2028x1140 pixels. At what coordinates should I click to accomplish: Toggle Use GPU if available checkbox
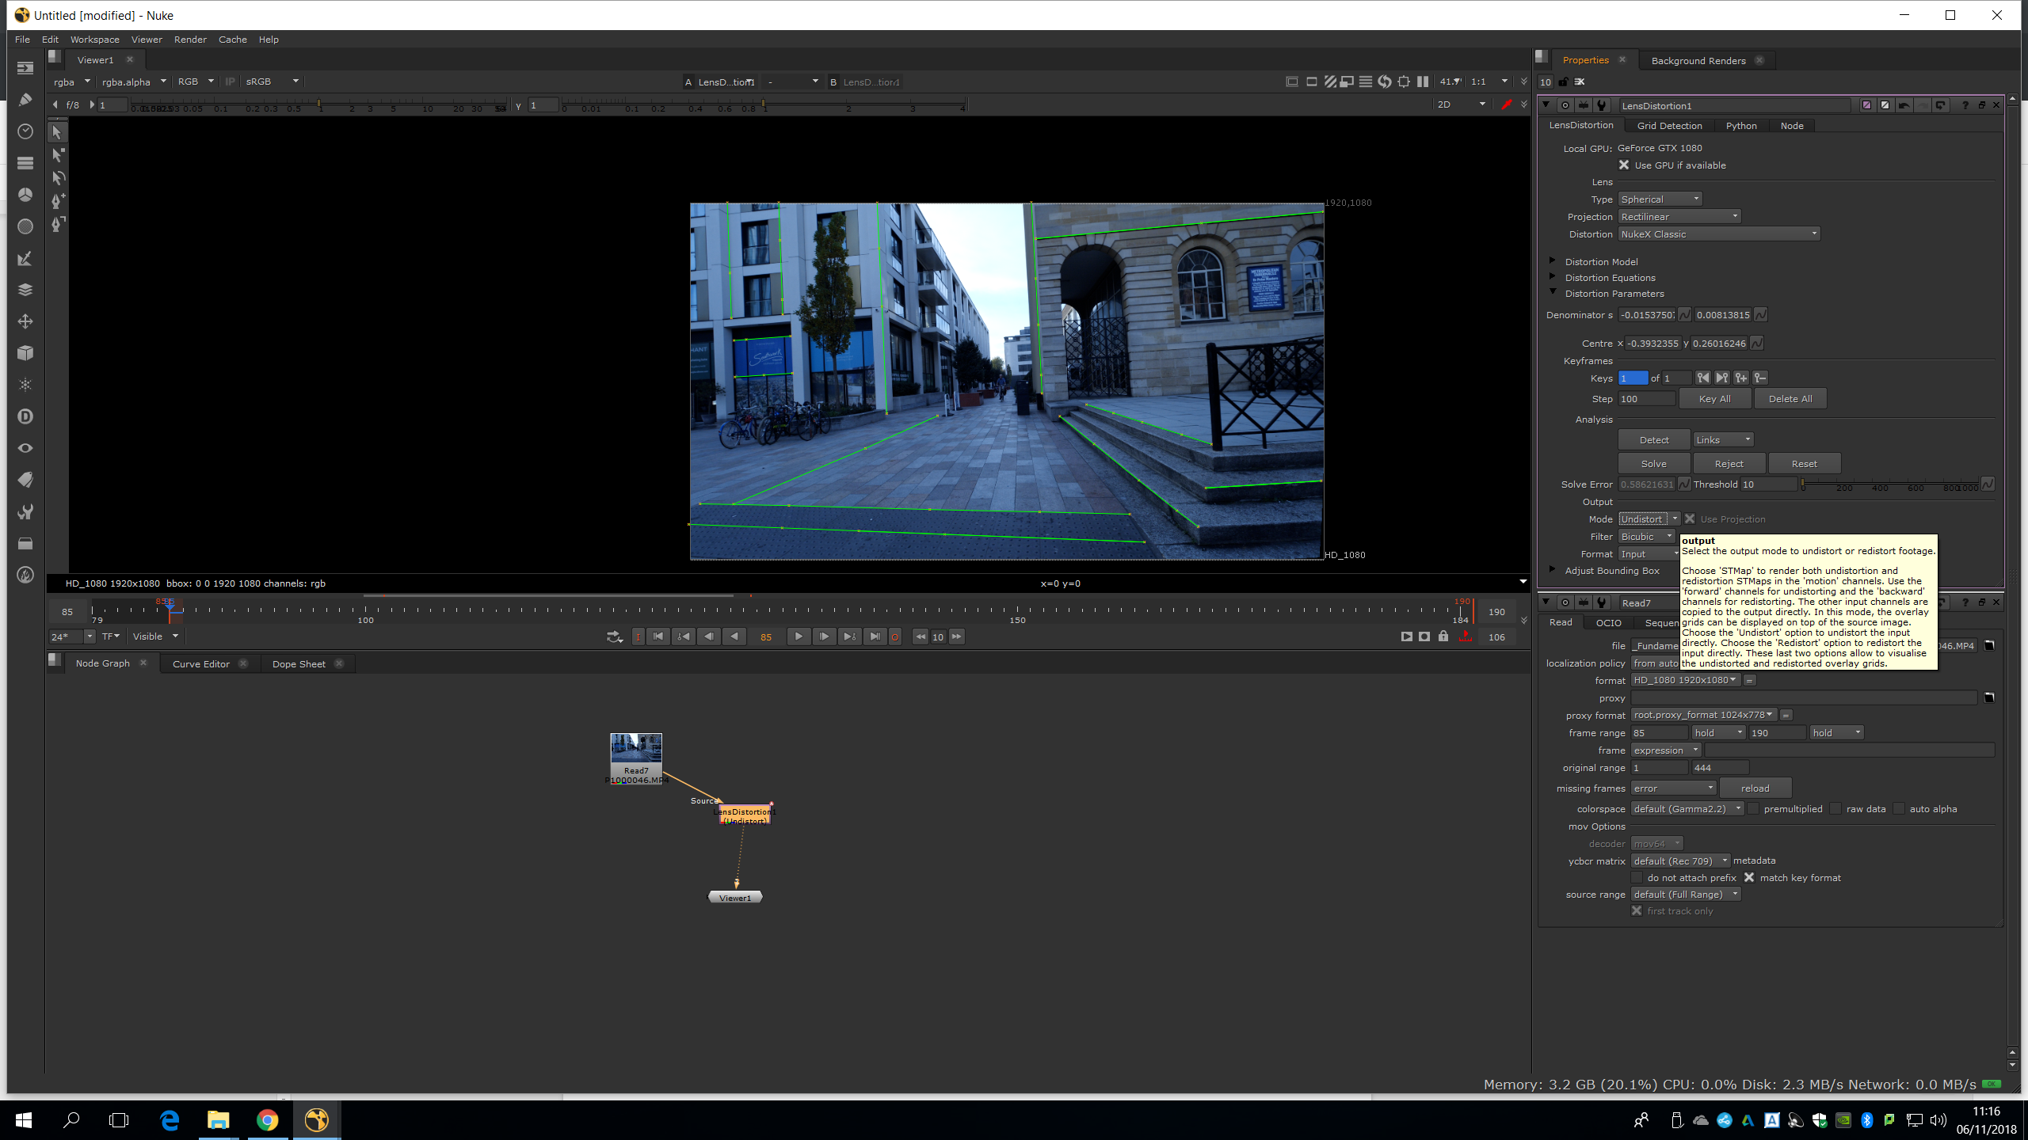pyautogui.click(x=1624, y=165)
